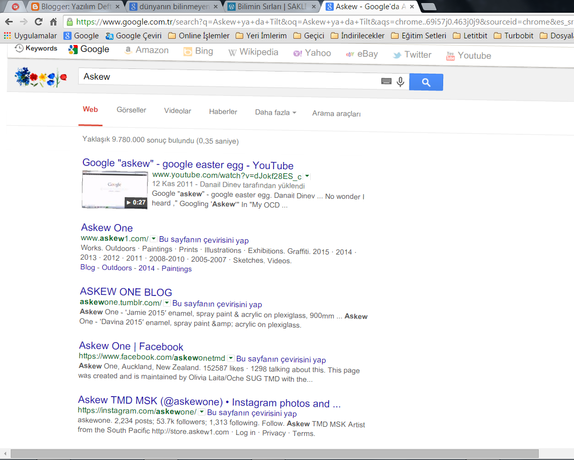
Task: Select Google in the search engine bar
Action: click(89, 50)
